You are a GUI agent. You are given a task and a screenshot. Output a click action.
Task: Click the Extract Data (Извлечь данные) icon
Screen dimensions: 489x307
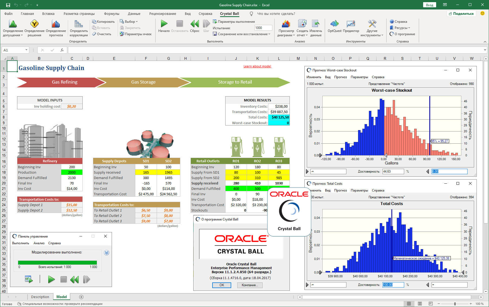click(316, 24)
